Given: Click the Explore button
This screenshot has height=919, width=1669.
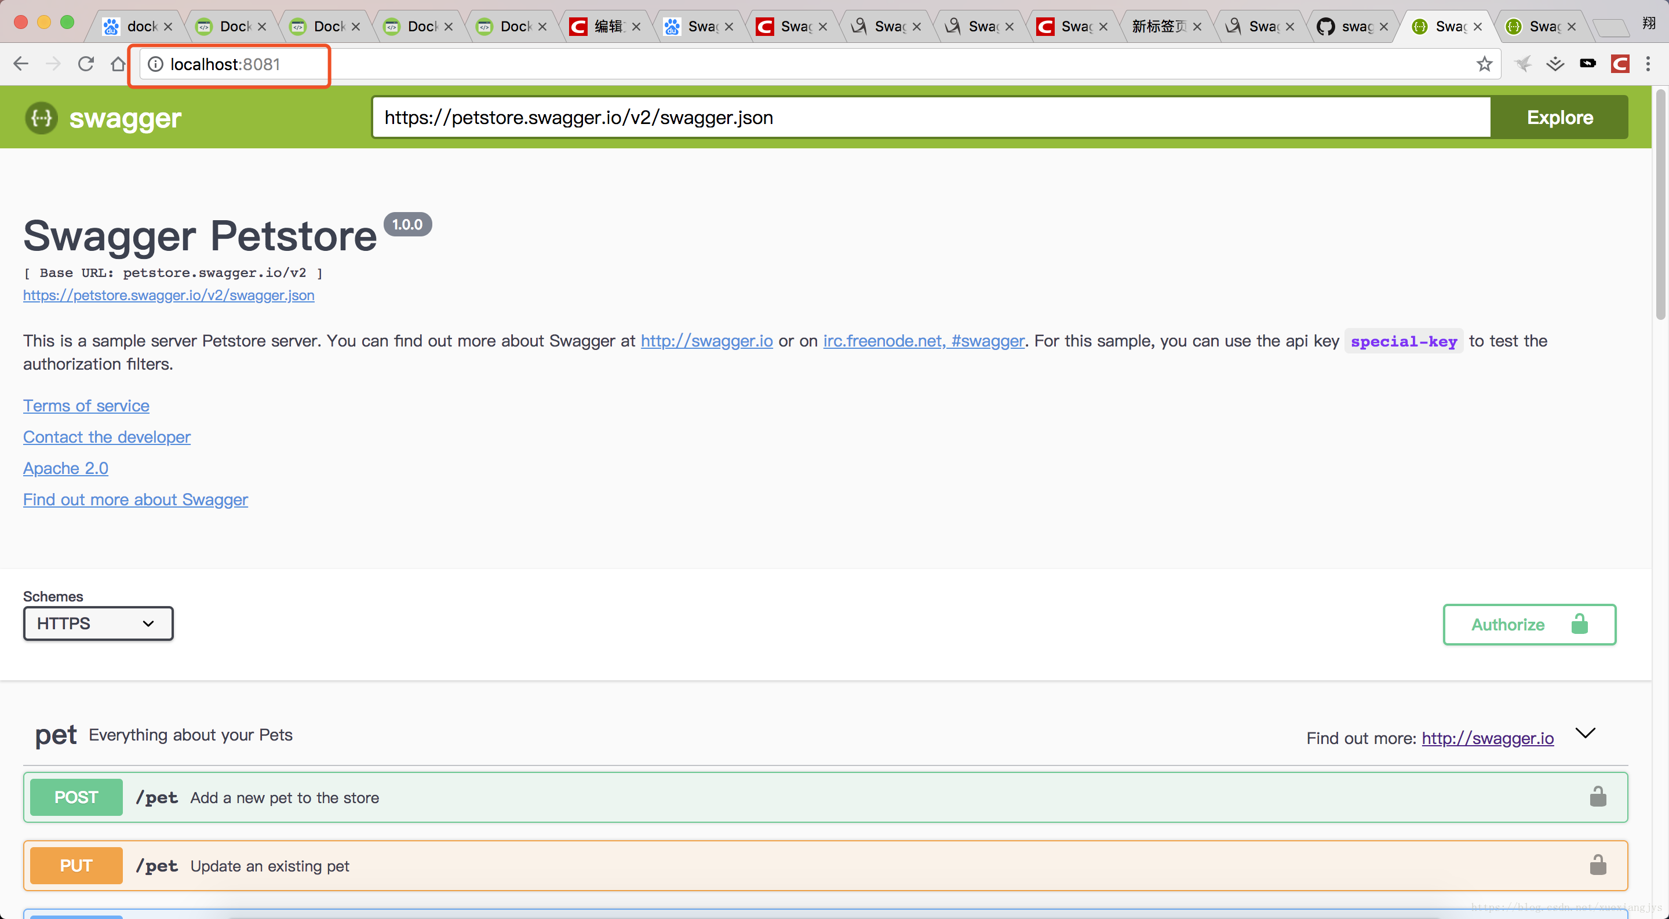Looking at the screenshot, I should pos(1559,117).
